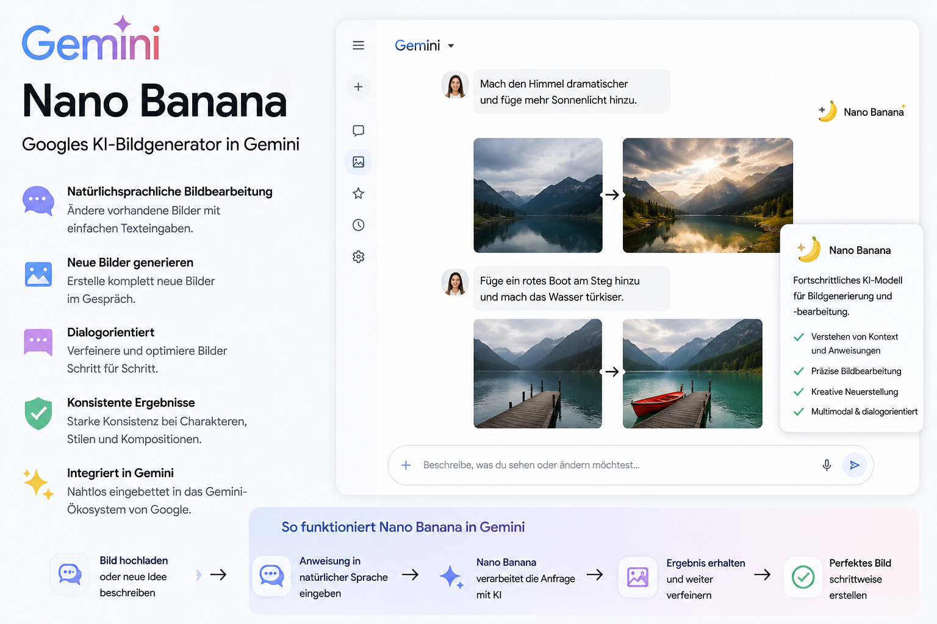Click the chat icon beside Bild hochladen step
The height and width of the screenshot is (624, 937).
click(x=70, y=574)
